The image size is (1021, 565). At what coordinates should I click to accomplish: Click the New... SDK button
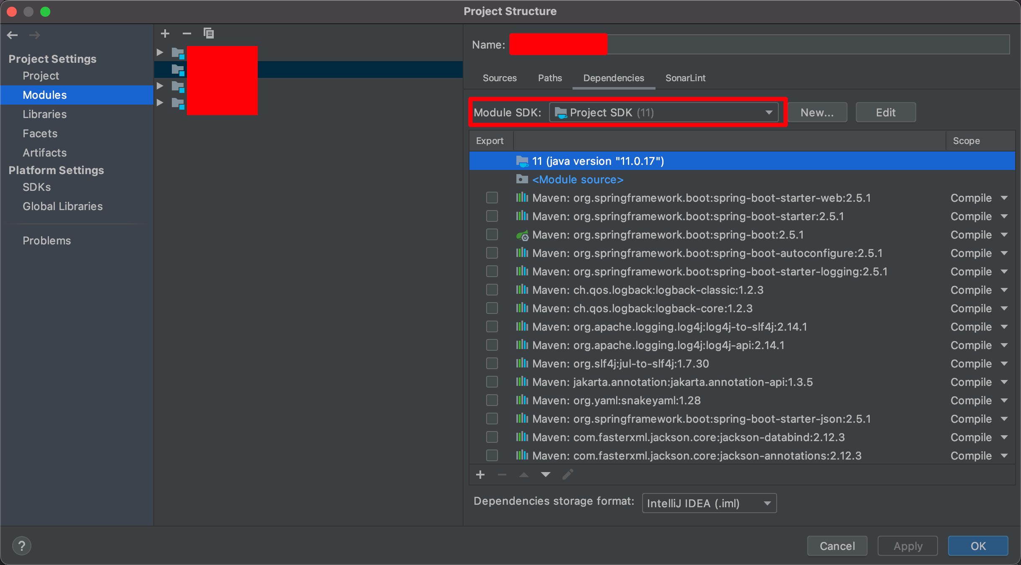click(817, 112)
